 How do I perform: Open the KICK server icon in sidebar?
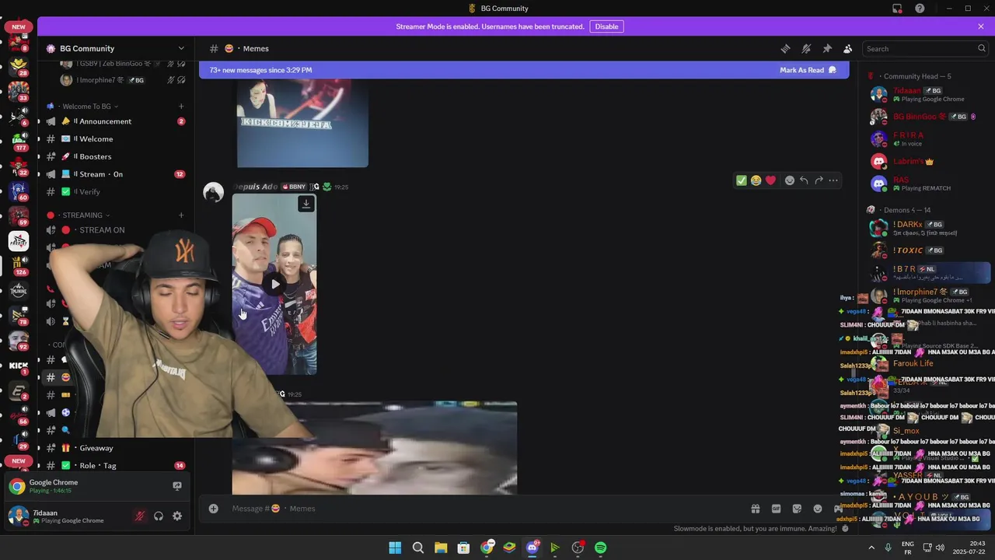pyautogui.click(x=19, y=365)
